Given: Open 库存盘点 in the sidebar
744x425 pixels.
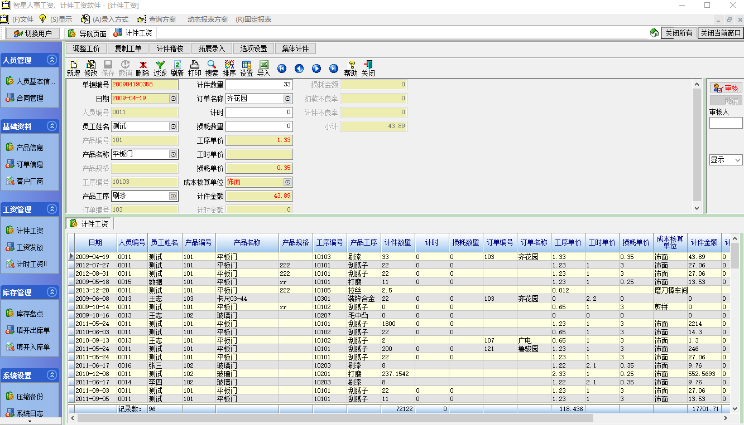Looking at the screenshot, I should click(25, 314).
